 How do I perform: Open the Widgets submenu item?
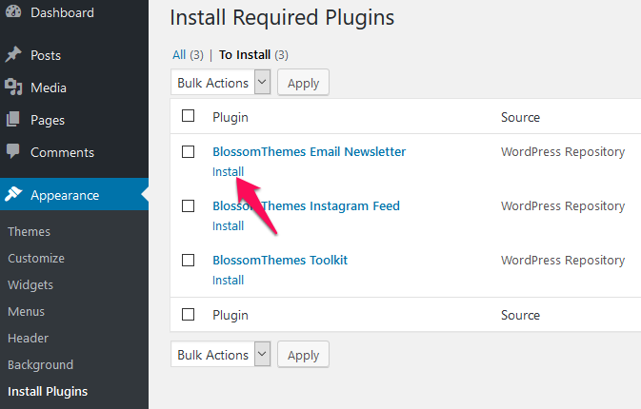[30, 285]
